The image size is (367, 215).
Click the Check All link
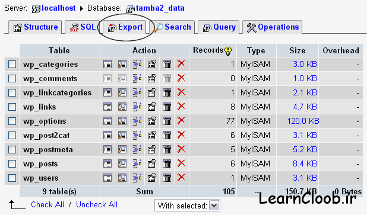click(48, 204)
